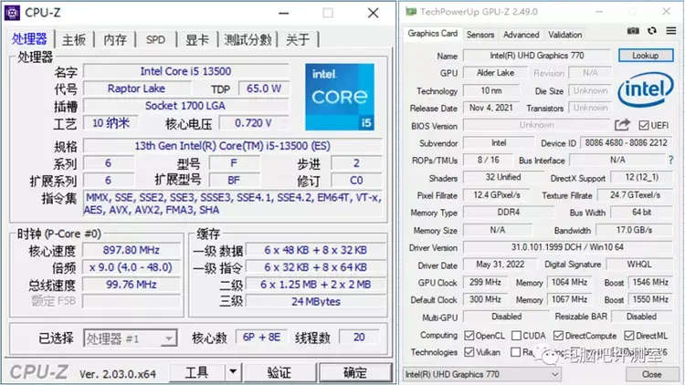
Task: Open the GPU selection dropdown
Action: 481,374
